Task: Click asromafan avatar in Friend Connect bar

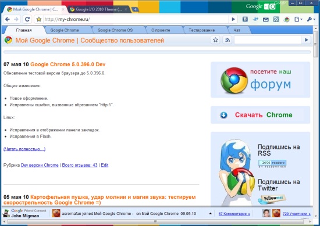Action: pyautogui.click(x=56, y=213)
